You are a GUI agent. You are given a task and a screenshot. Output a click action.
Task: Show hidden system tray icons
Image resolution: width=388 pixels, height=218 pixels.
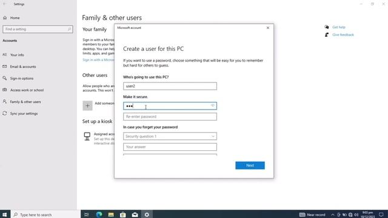333,215
